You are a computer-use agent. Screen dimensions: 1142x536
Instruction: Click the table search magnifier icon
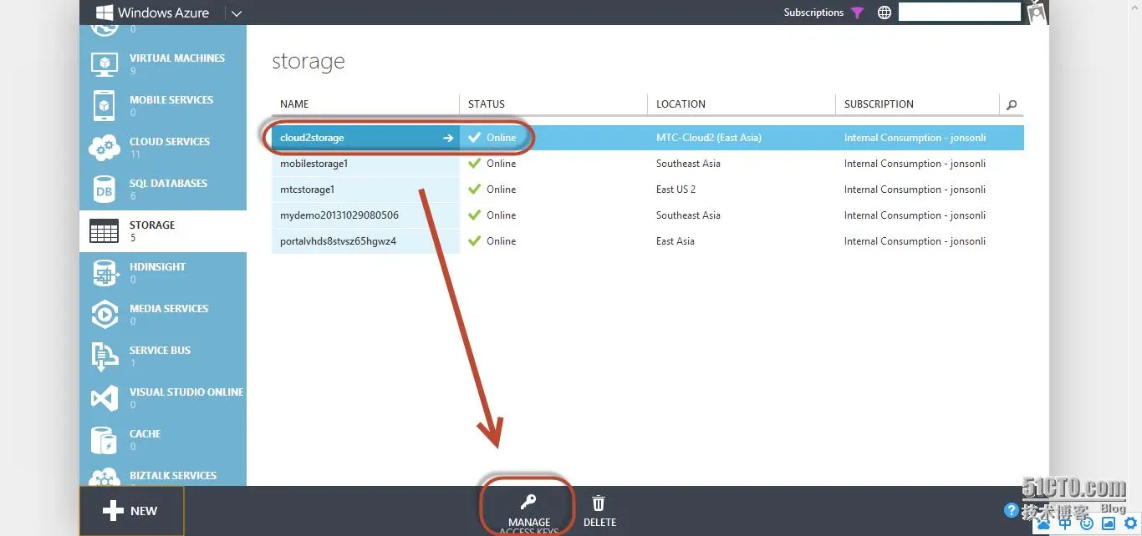[x=1012, y=105]
